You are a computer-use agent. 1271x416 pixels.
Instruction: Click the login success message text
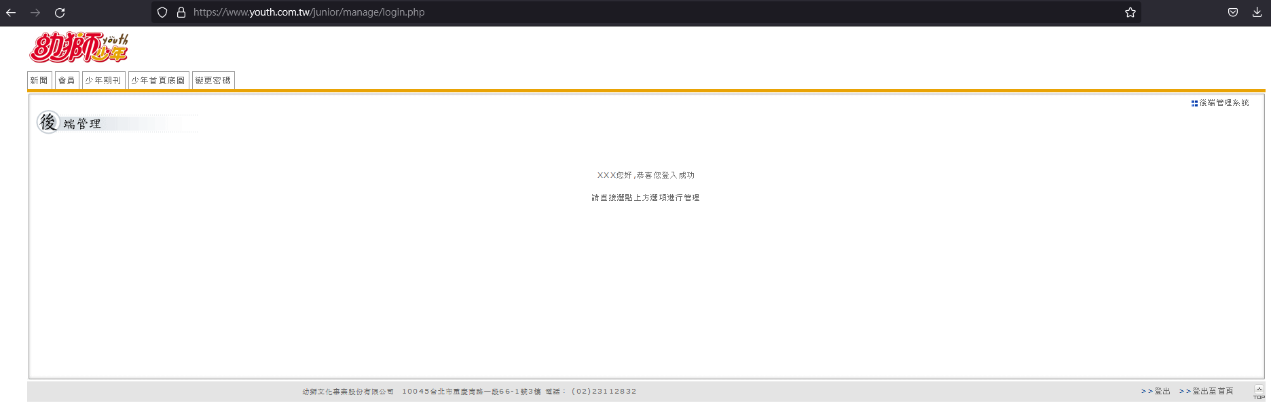point(646,175)
